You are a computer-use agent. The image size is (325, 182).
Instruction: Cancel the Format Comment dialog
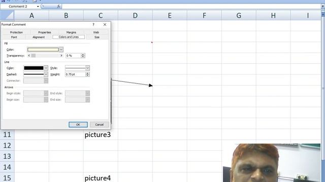(100, 125)
